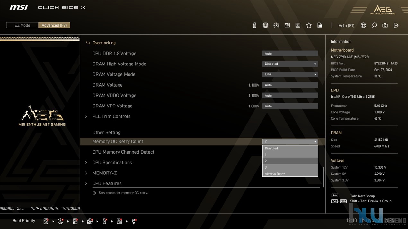Click DRAM Voltage Auto input field
Screen dimensions: 408x229
[290, 85]
